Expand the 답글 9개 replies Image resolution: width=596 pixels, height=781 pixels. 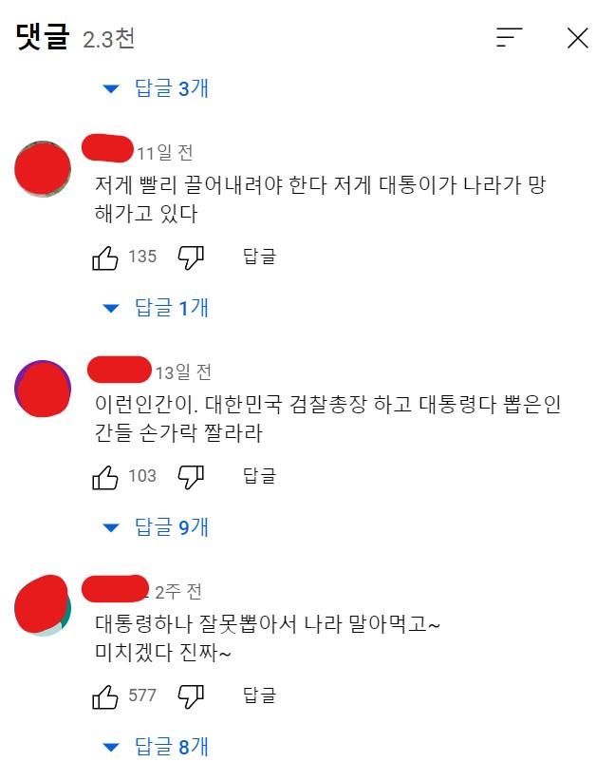tap(156, 527)
